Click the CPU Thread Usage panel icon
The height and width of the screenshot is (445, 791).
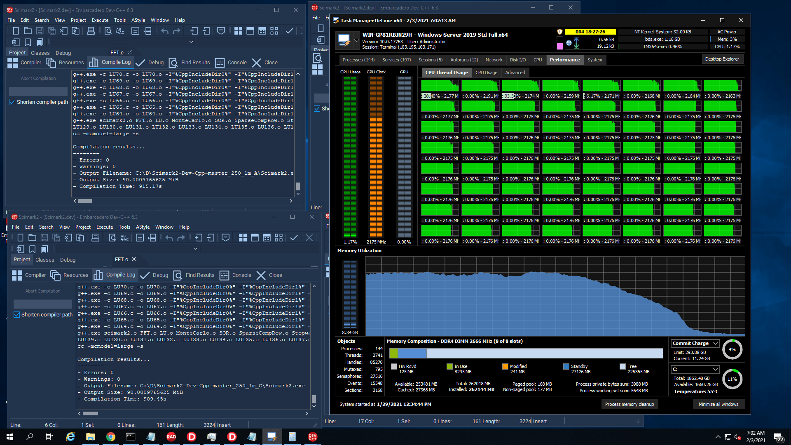click(445, 72)
